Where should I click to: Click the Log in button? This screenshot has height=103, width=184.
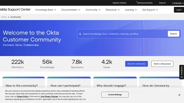179,10
